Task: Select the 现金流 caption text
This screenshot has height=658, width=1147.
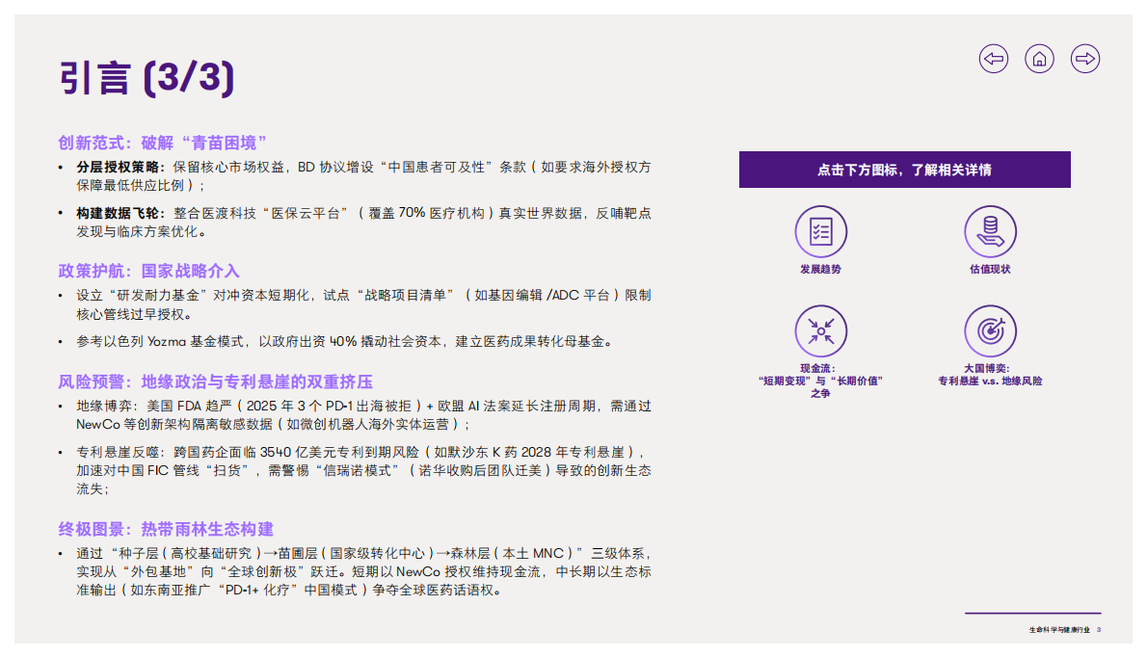Action: tap(820, 379)
